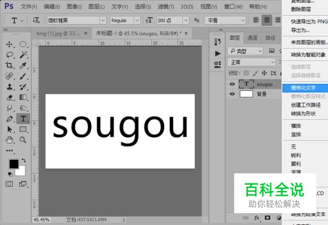Select the Gradient tool
The width and height of the screenshot is (328, 225).
tap(23, 98)
